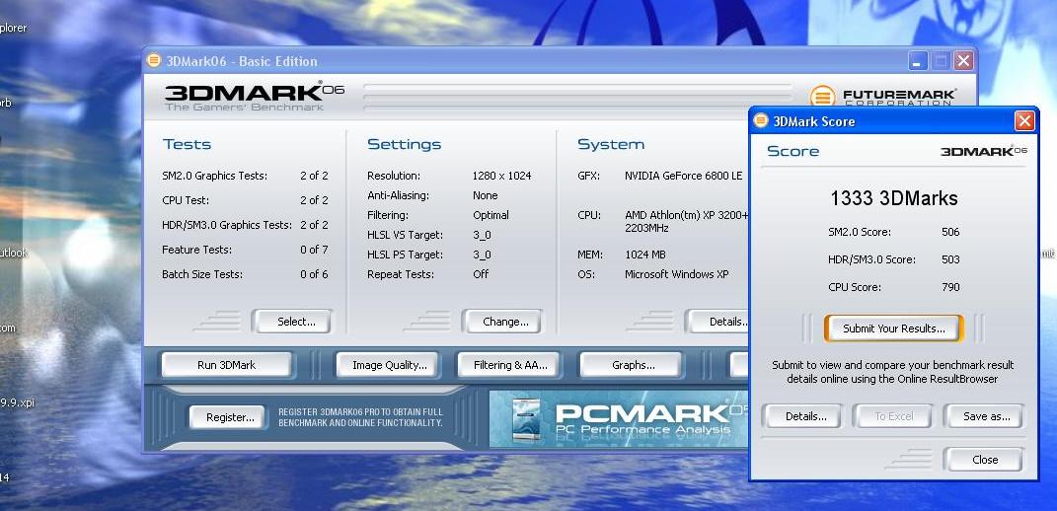
Task: Click Submit Your Results... button
Action: point(894,328)
